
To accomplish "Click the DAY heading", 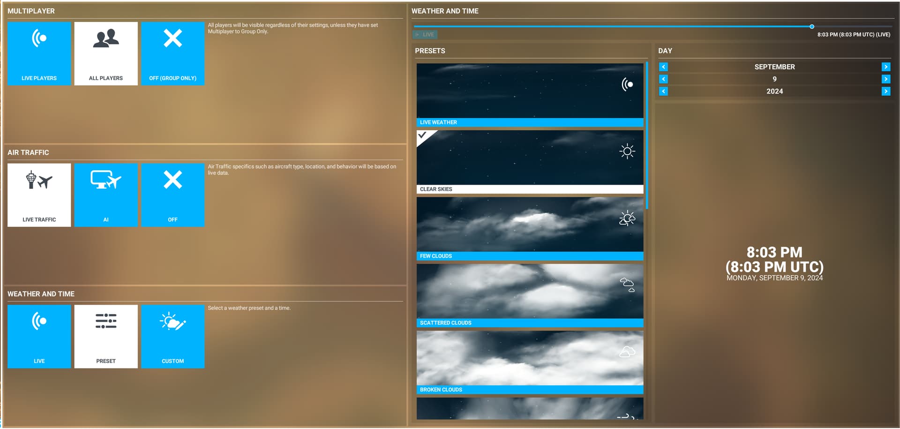I will coord(665,51).
